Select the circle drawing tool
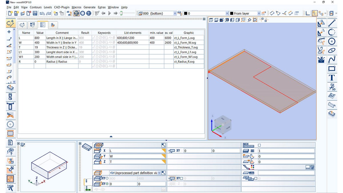 [332, 41]
